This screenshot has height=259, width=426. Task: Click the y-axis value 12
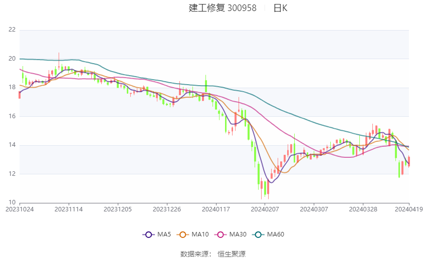coord(12,173)
